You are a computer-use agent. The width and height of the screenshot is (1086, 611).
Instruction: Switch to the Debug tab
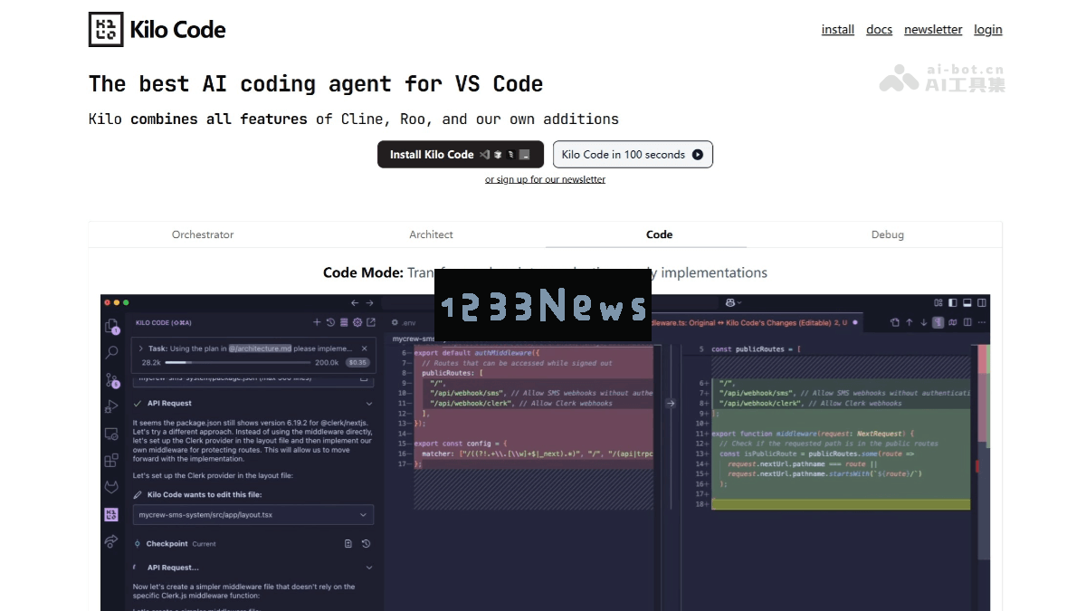coord(888,234)
